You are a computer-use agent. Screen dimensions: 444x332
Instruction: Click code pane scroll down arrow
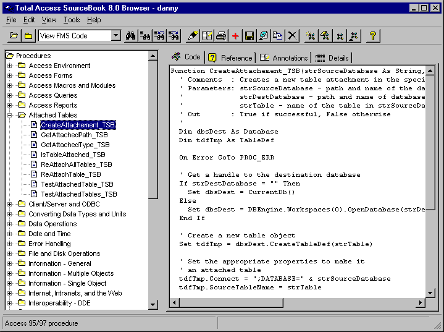430,293
